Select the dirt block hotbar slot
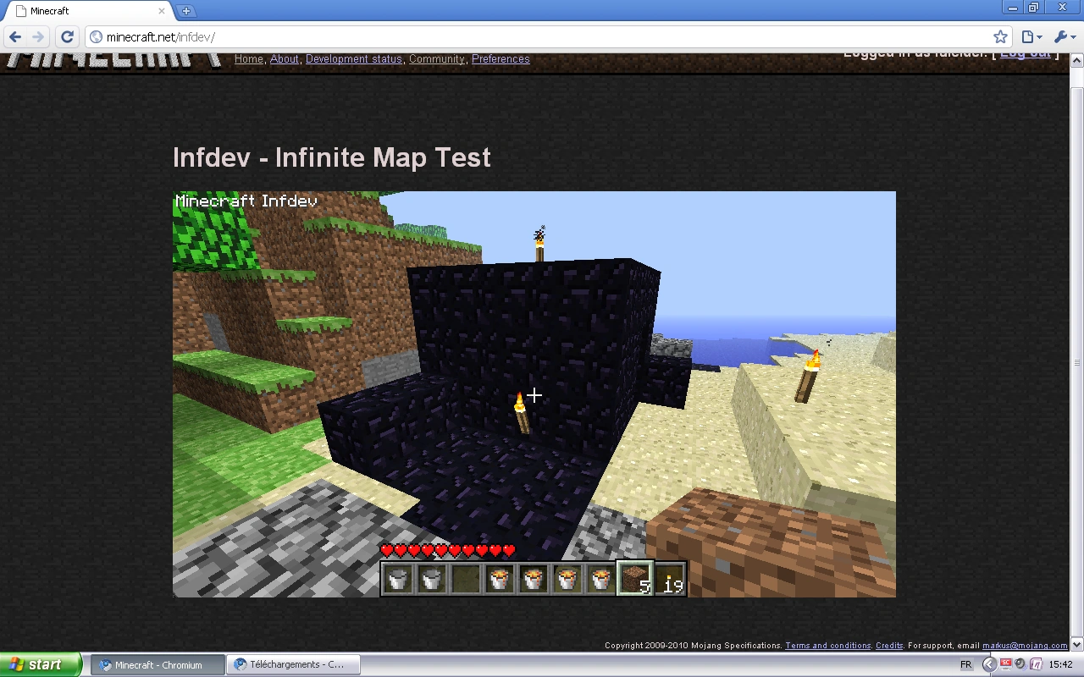Image resolution: width=1084 pixels, height=677 pixels. pyautogui.click(x=634, y=580)
